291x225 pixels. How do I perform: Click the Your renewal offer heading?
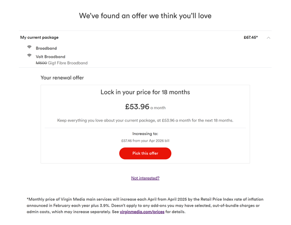[x=62, y=77]
